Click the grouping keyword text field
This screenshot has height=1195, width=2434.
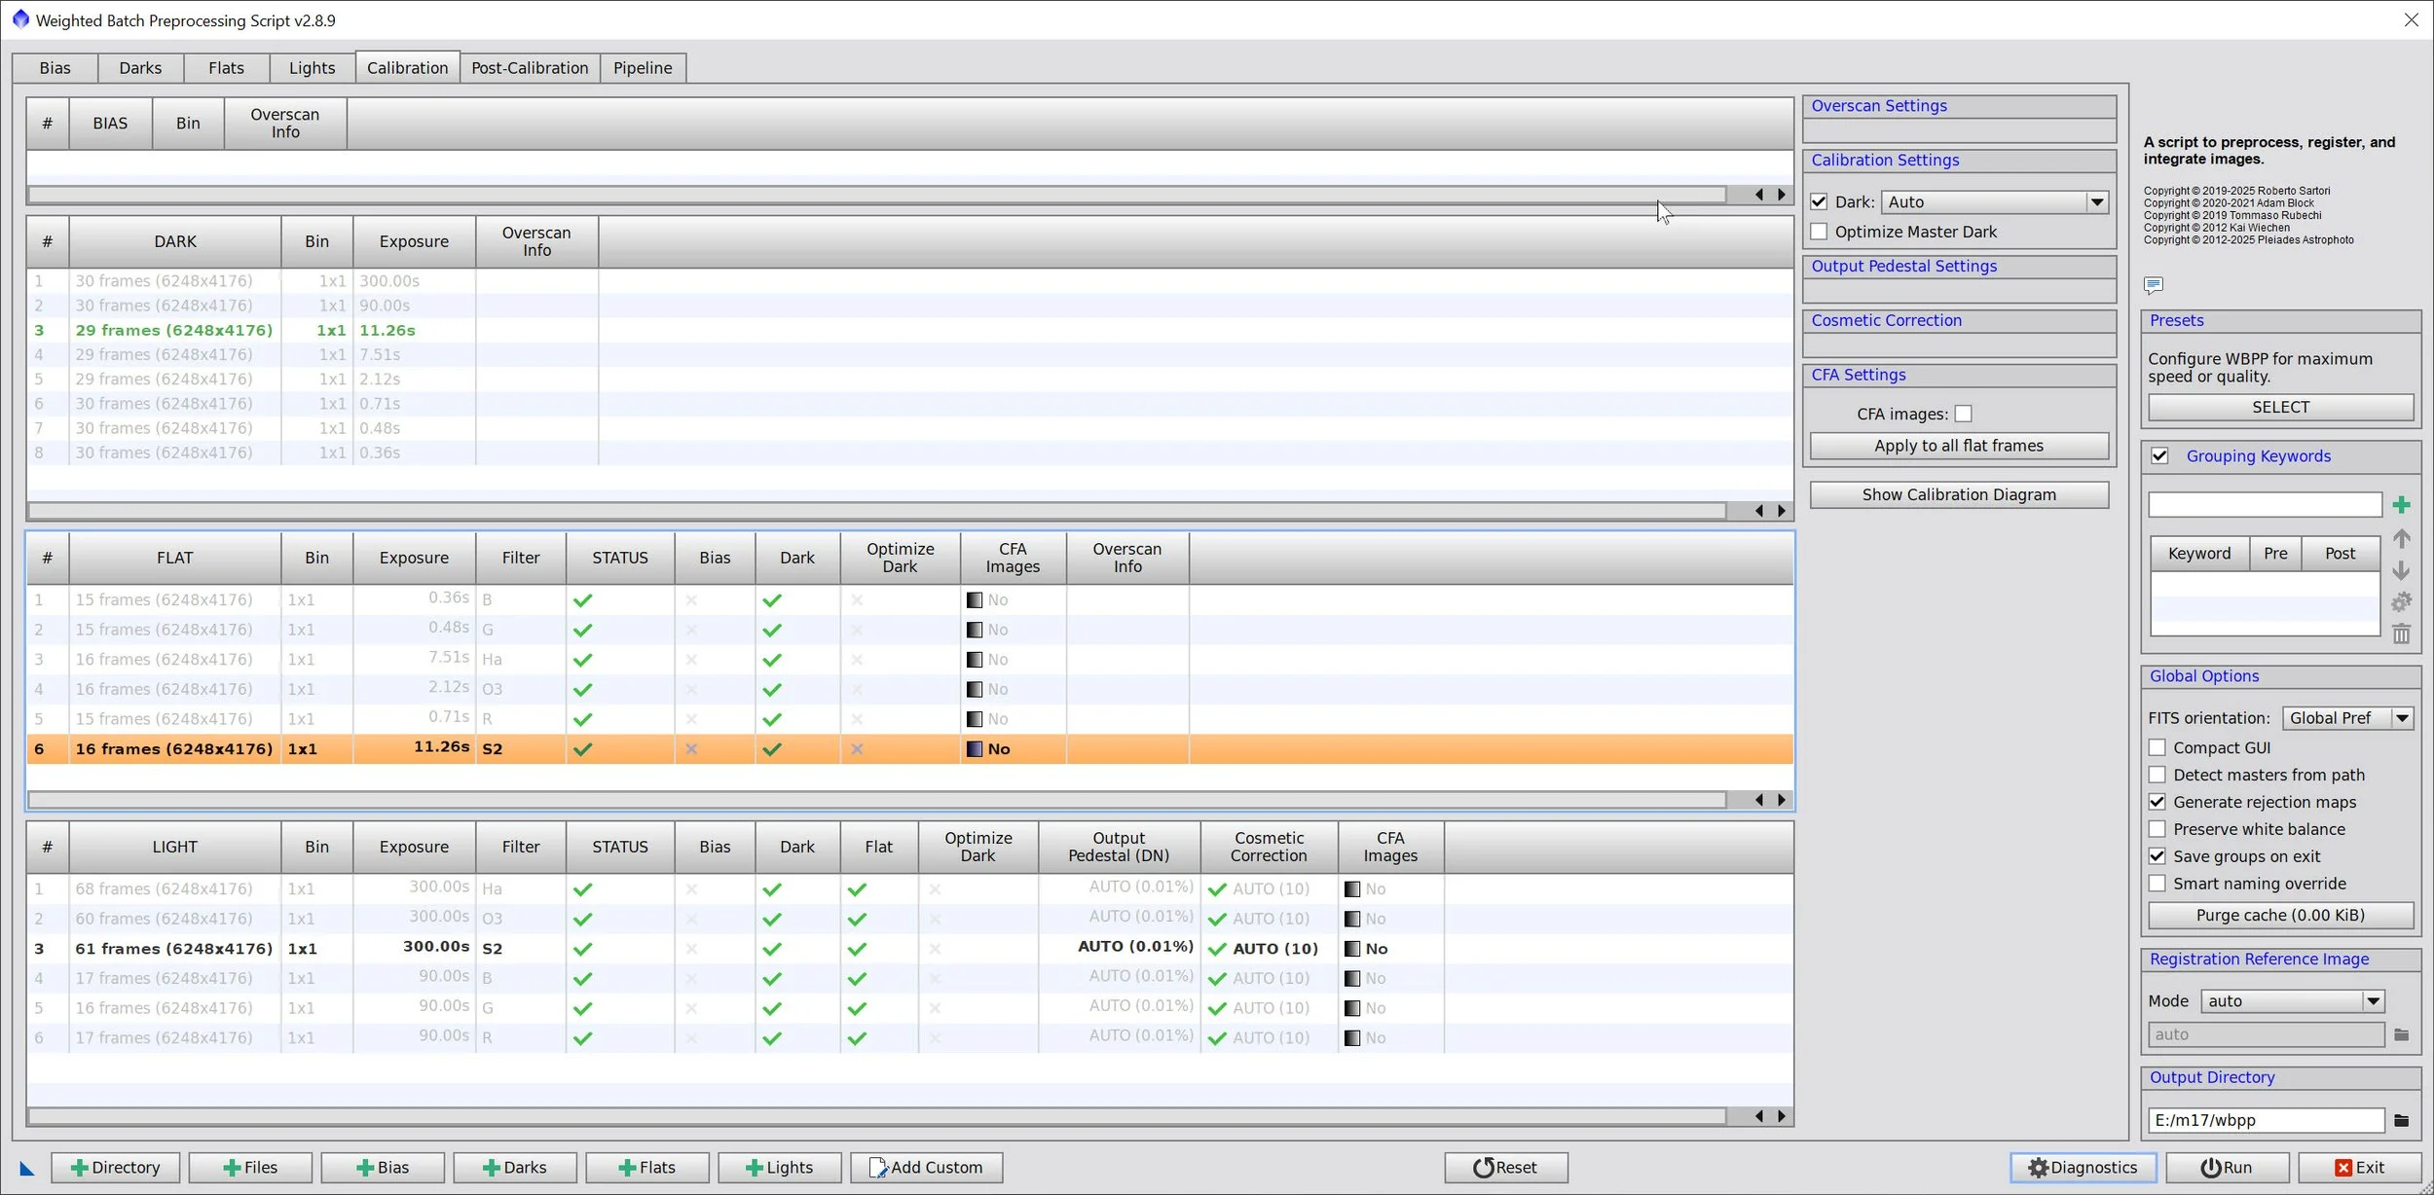pos(2264,505)
